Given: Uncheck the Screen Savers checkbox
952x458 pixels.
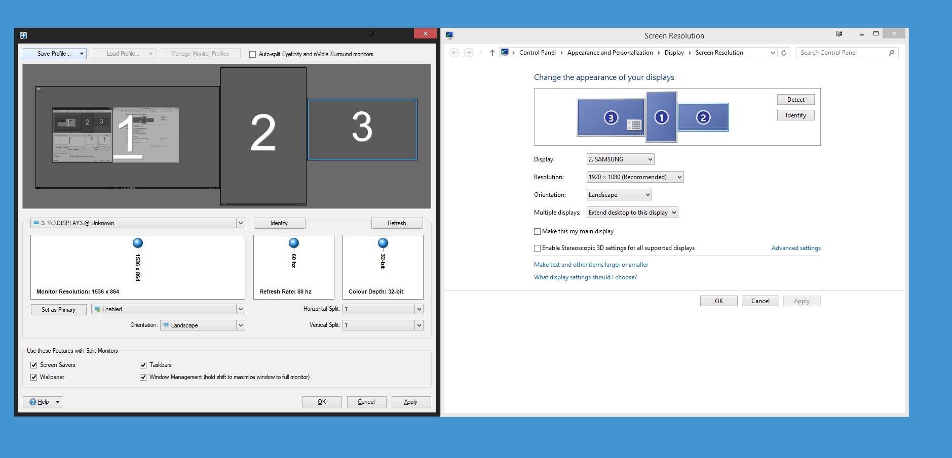Looking at the screenshot, I should (34, 365).
